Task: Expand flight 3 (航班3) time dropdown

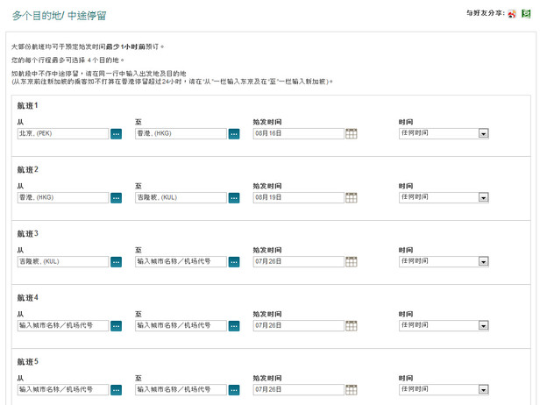Action: pos(483,262)
